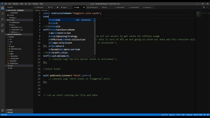The width and height of the screenshot is (210, 118).
Task: Open the Go menu
Action: (x=26, y=4)
